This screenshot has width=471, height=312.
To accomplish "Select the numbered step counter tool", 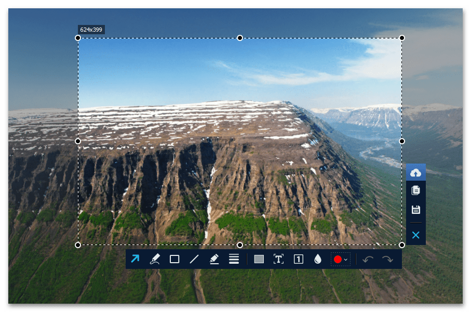I will point(298,259).
